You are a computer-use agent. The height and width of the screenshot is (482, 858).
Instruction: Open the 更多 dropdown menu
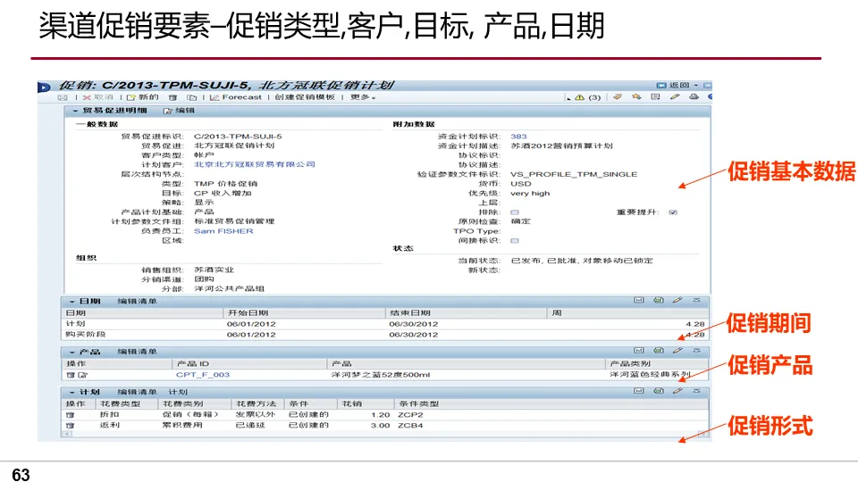(363, 97)
